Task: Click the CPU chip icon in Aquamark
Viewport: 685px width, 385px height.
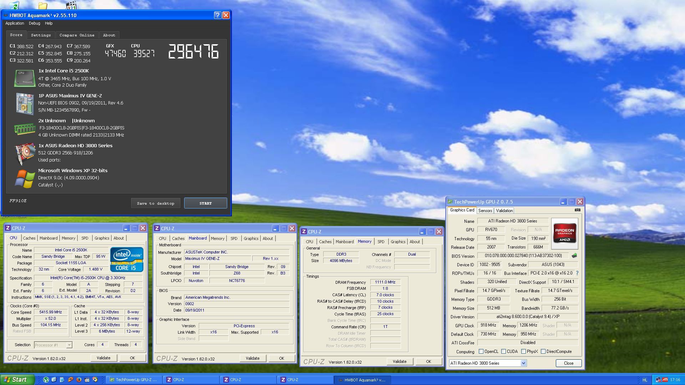Action: pos(25,78)
